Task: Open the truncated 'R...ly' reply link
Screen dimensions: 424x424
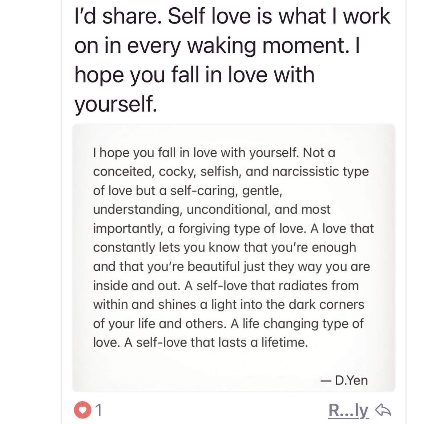Action: point(348,411)
